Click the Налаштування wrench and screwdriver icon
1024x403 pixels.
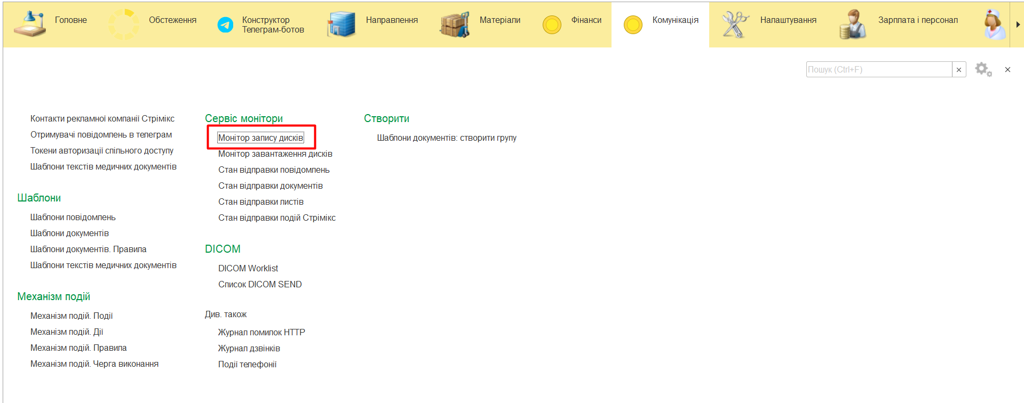pos(735,25)
